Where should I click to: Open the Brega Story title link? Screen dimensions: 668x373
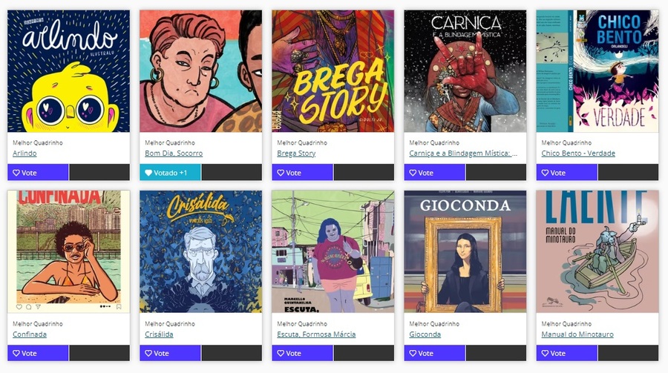pyautogui.click(x=296, y=154)
